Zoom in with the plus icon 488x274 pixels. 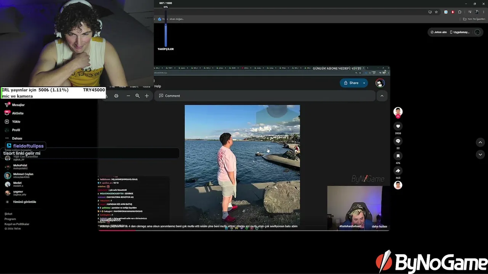click(147, 96)
